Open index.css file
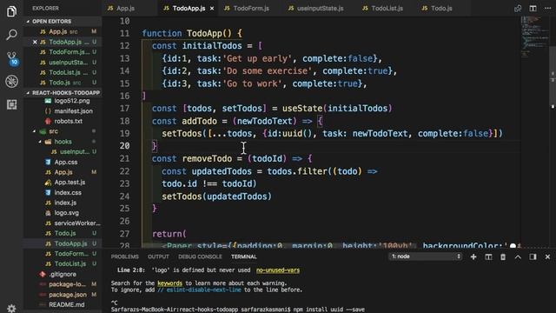This screenshot has height=313, width=556. [63, 192]
